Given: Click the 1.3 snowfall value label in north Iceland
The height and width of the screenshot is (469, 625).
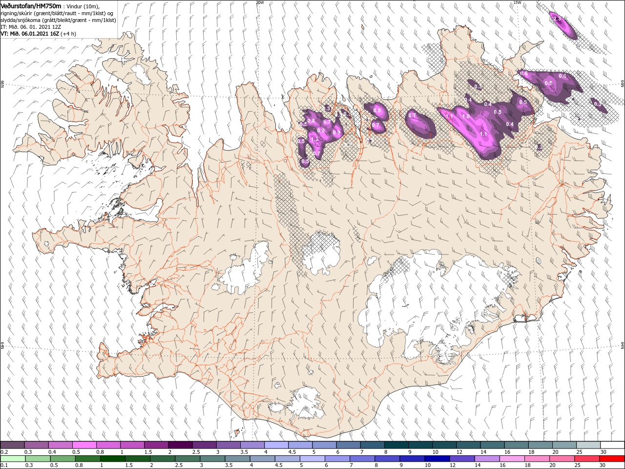Looking at the screenshot, I should [315, 139].
